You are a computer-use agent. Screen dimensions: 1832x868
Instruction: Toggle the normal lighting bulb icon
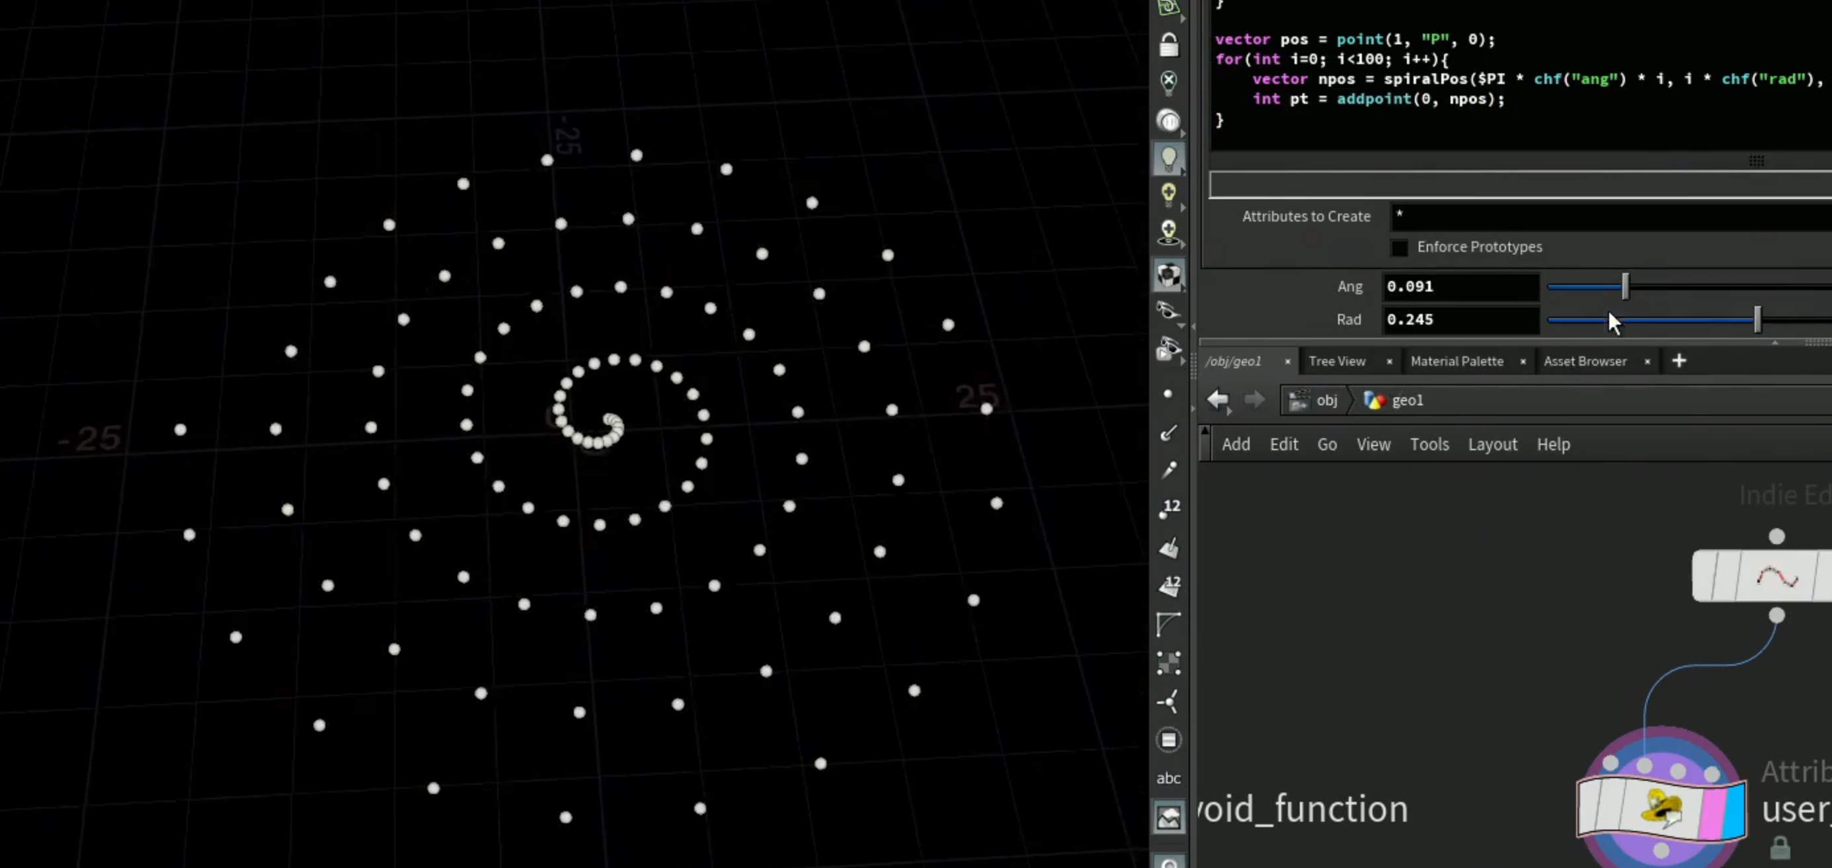pyautogui.click(x=1168, y=158)
